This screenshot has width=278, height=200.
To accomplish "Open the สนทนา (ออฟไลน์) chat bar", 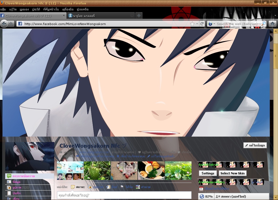I will (x=242, y=196).
